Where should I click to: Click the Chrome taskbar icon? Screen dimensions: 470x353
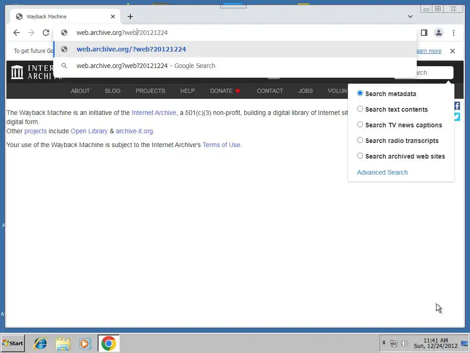tap(108, 343)
